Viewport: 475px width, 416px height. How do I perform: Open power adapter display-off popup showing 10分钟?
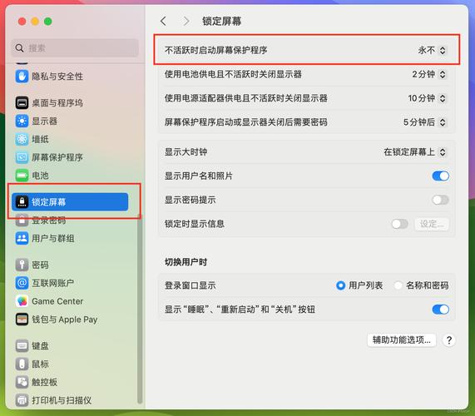click(427, 98)
